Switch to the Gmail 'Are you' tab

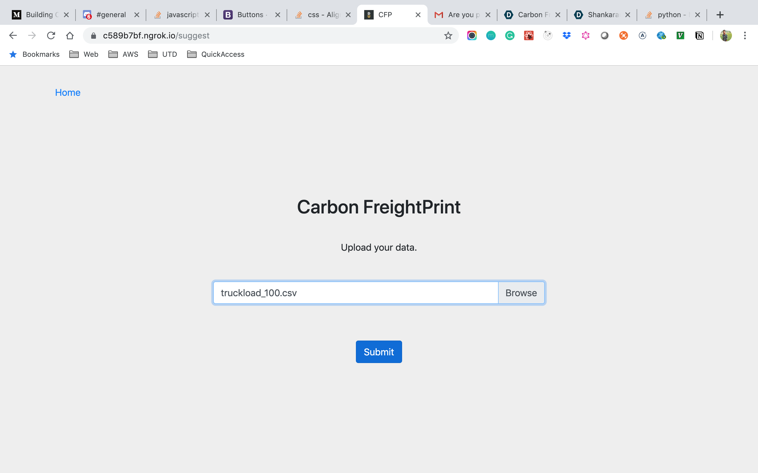pyautogui.click(x=460, y=15)
